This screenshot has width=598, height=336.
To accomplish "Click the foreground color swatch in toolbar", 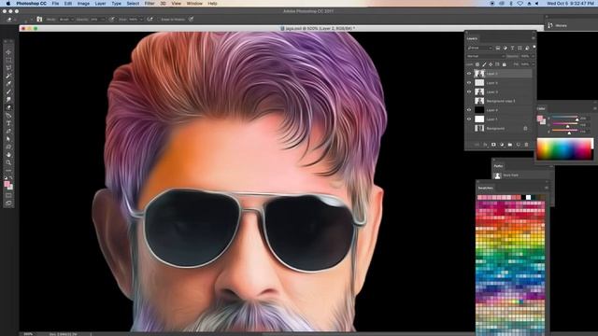I will point(7,185).
